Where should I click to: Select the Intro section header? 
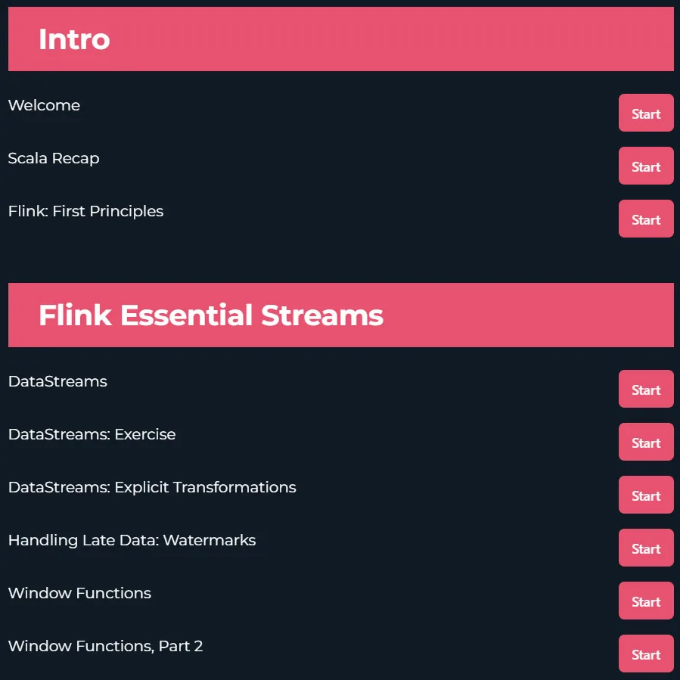[341, 39]
